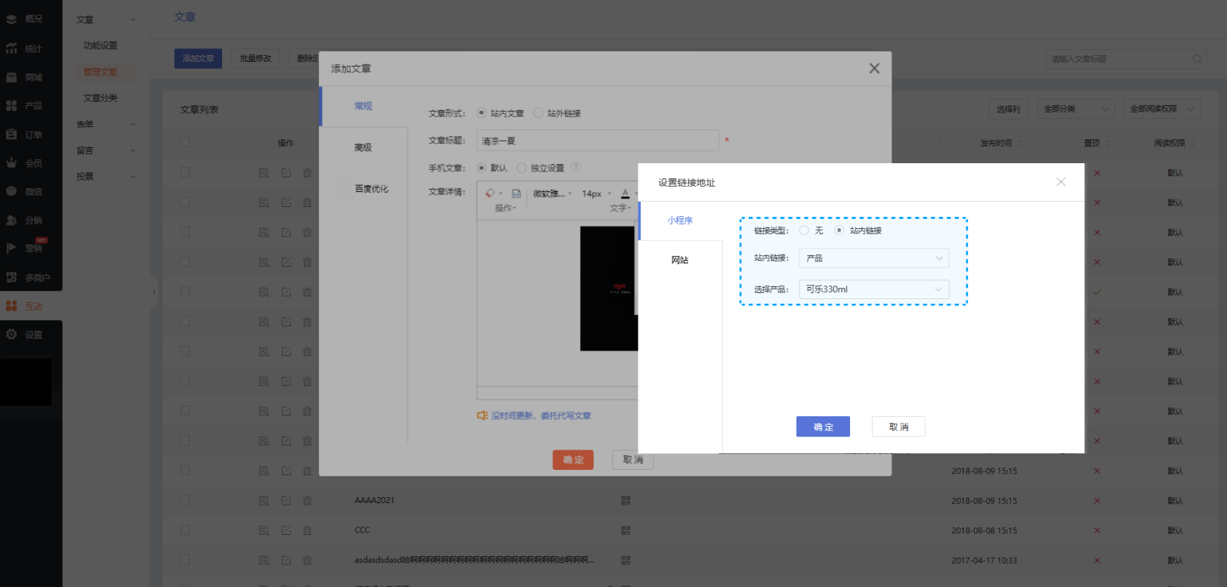This screenshot has height=587, width=1227.
Task: Open the 多商户 multi-merchant sidebar icon
Action: tap(11, 277)
